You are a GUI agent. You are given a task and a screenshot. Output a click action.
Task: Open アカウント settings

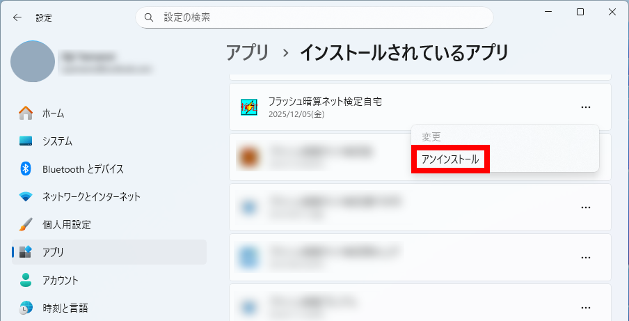(x=60, y=280)
